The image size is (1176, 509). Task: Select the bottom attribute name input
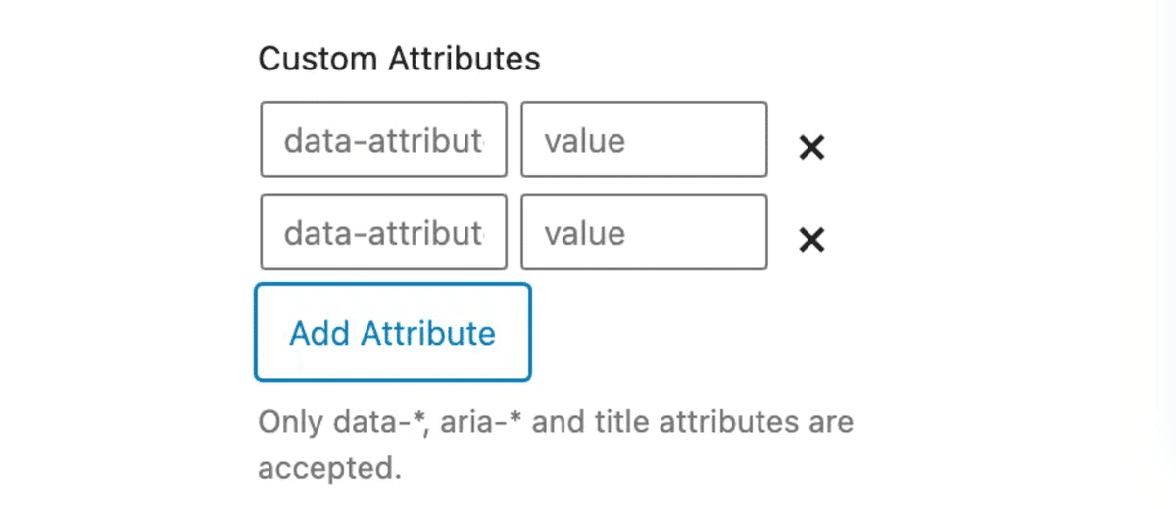(383, 232)
